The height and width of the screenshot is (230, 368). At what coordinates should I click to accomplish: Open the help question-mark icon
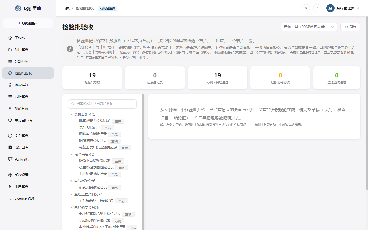pos(317,8)
